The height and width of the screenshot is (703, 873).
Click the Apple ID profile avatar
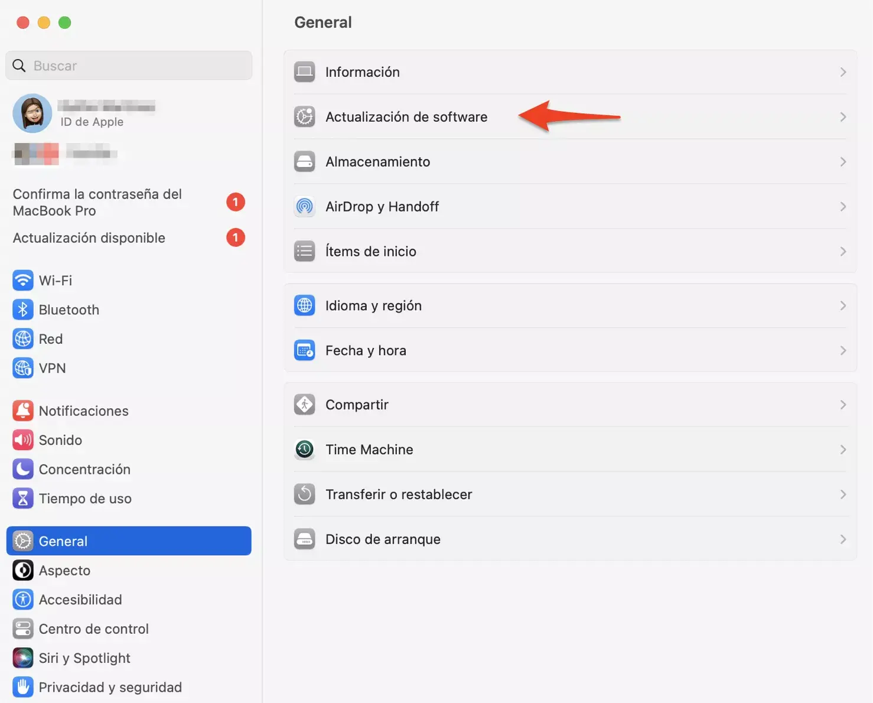tap(32, 113)
